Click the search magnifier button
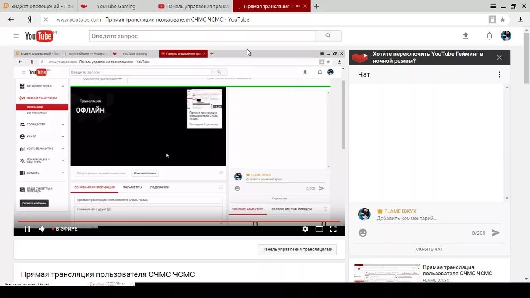Screen dimensions: 530x298 pos(328,36)
